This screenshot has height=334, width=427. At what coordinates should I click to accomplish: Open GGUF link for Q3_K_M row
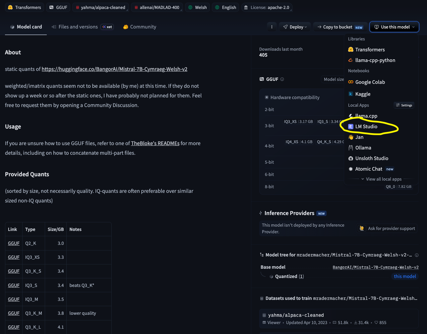point(14,313)
